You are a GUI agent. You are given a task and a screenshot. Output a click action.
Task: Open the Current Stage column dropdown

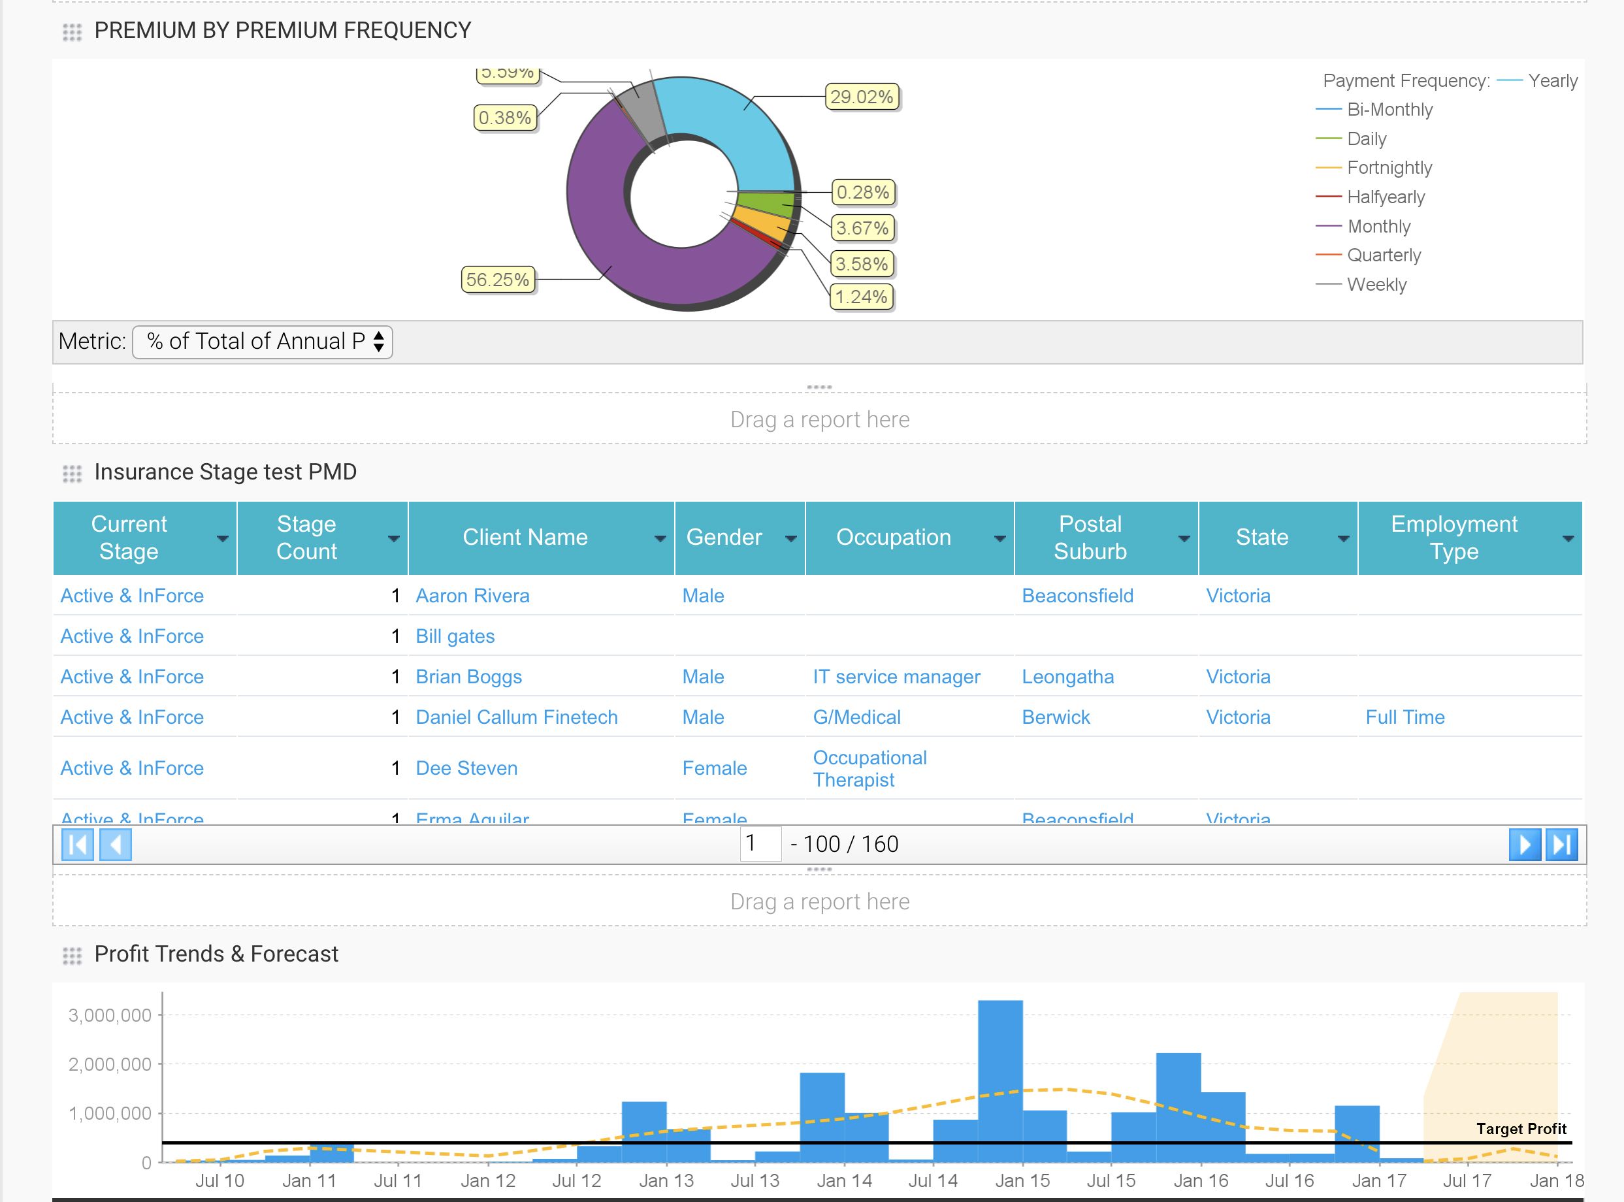(222, 538)
